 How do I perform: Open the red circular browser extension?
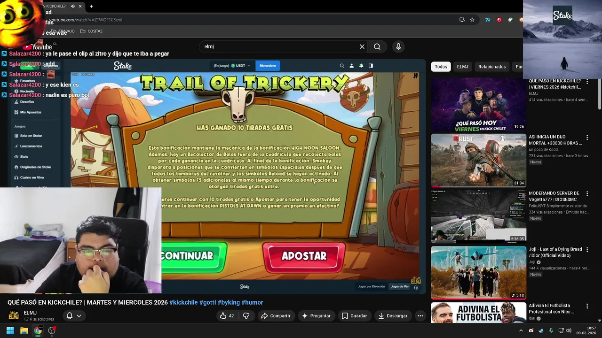point(499,20)
